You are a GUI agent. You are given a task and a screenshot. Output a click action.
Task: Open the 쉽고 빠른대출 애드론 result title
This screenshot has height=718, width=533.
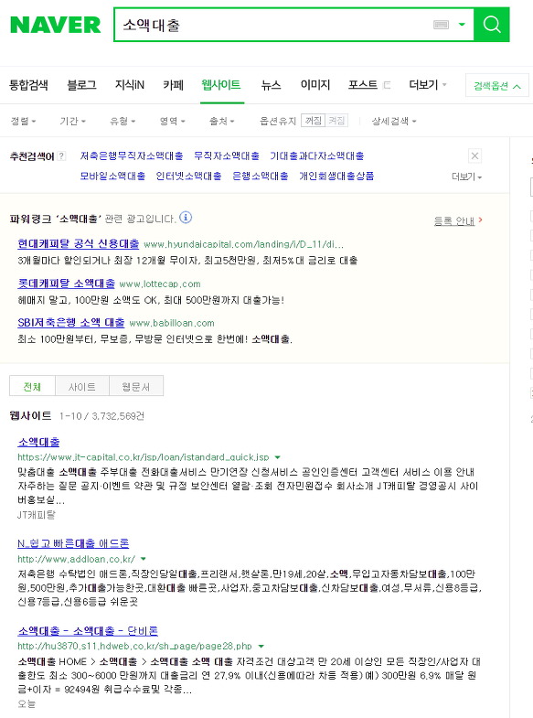pyautogui.click(x=73, y=543)
